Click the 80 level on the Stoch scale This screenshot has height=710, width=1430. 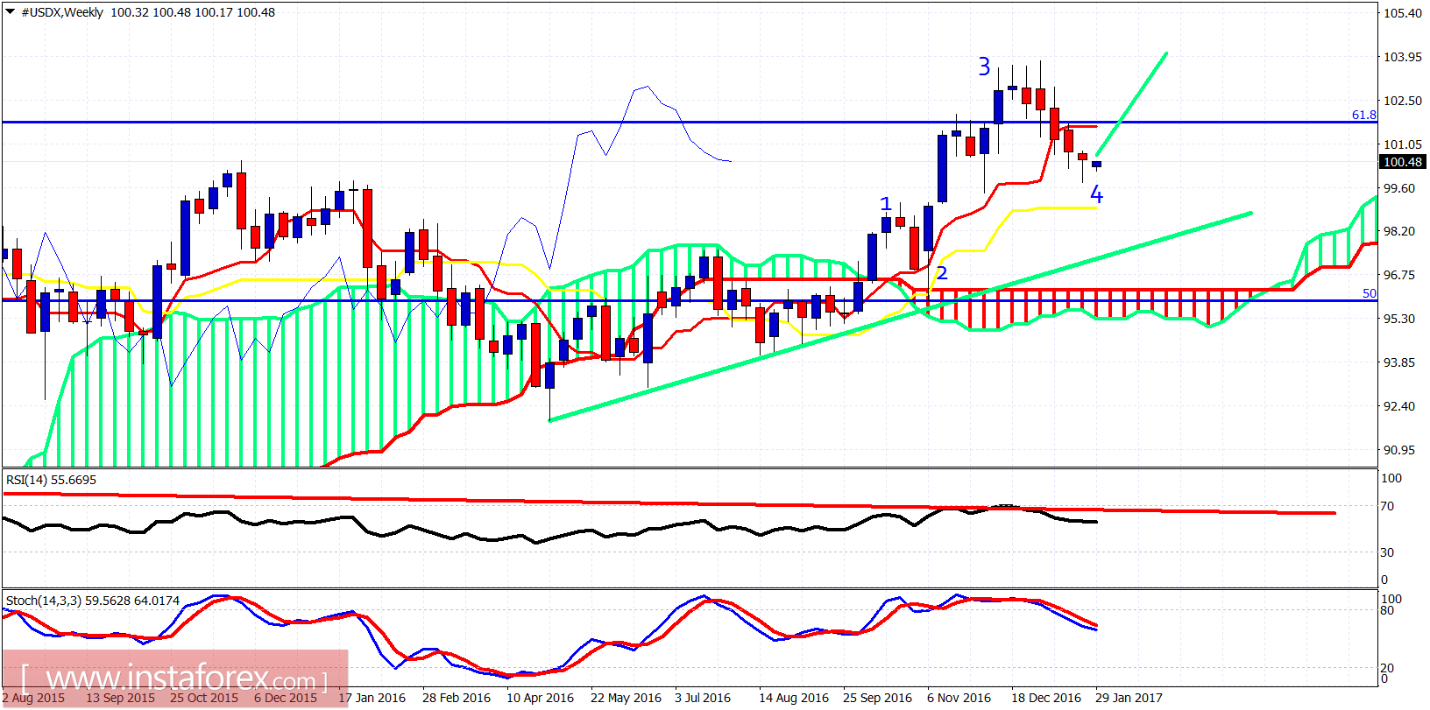pyautogui.click(x=1387, y=610)
